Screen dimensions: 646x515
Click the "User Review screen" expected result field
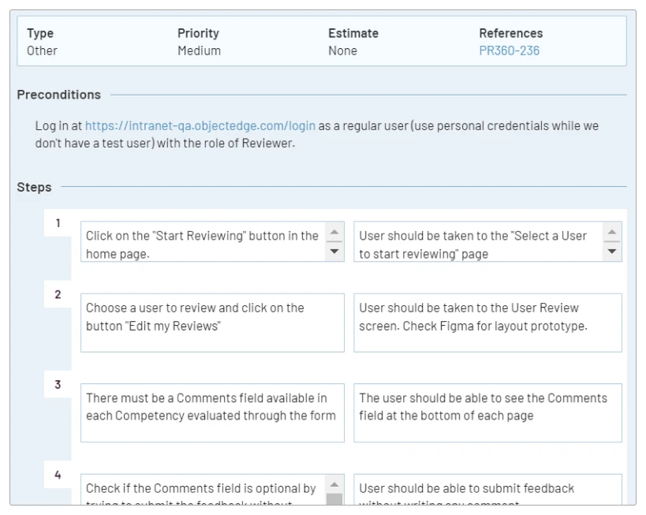click(487, 322)
